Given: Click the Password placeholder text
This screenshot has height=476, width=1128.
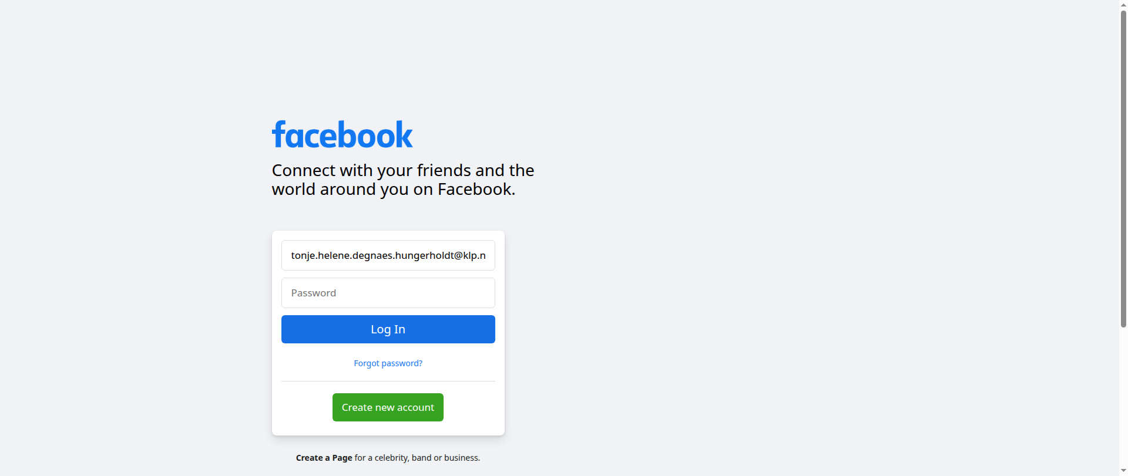Looking at the screenshot, I should tap(314, 293).
